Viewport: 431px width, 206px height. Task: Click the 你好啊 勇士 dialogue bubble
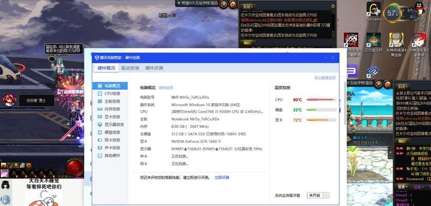click(x=36, y=100)
